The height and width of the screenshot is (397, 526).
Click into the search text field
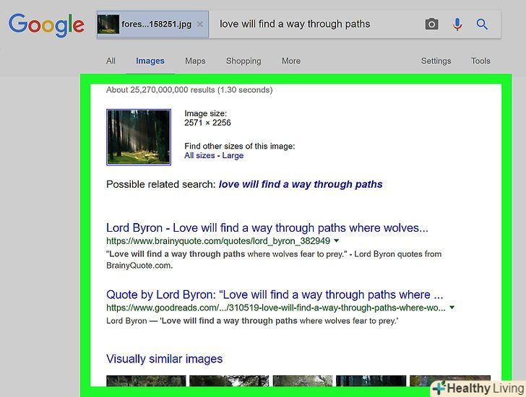click(315, 24)
